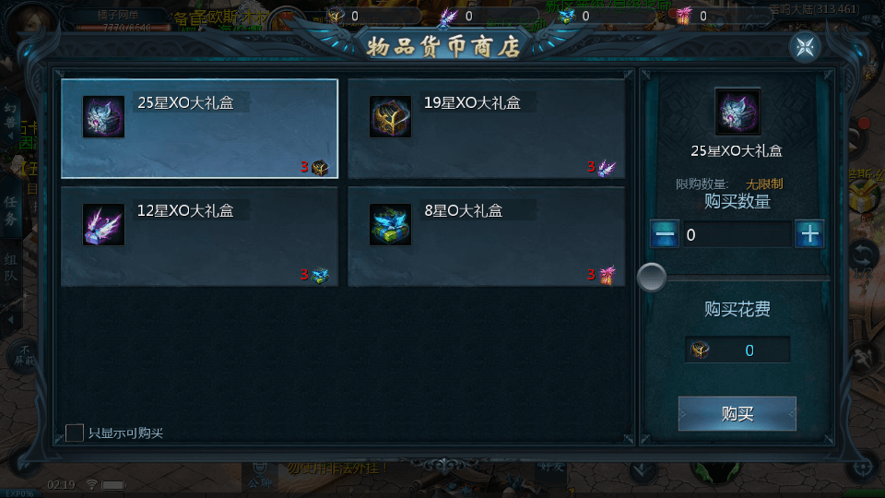Open the 组队 side tab
The height and width of the screenshot is (498, 885).
[11, 267]
